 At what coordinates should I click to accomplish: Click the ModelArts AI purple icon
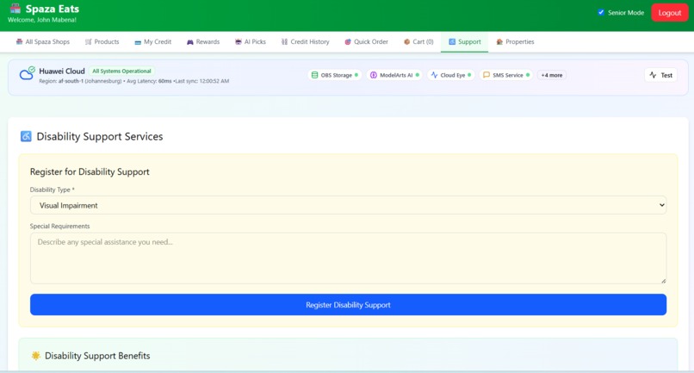click(x=374, y=75)
